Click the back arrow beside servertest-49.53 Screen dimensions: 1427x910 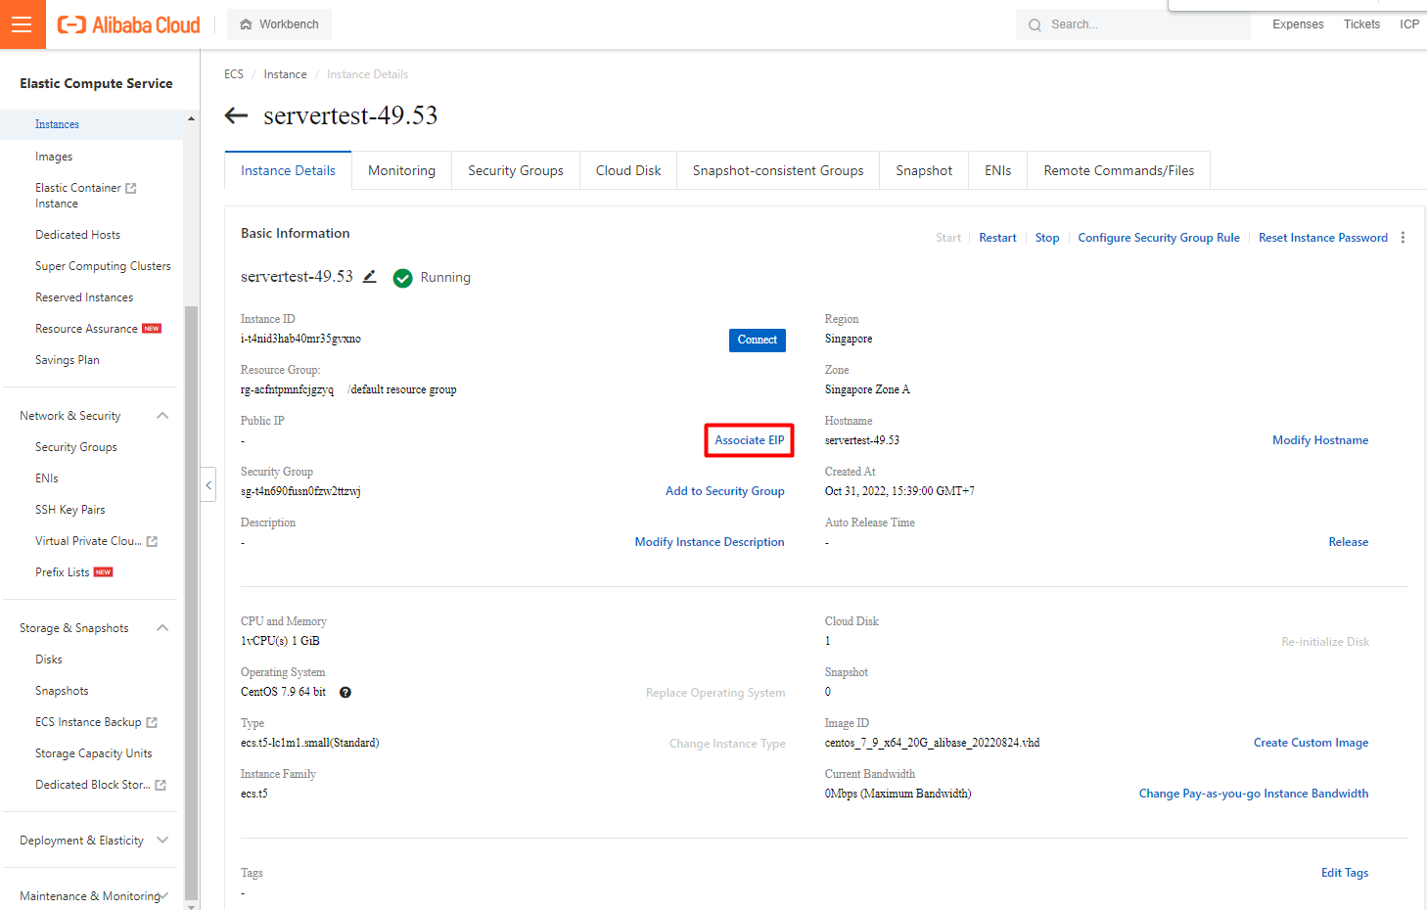pyautogui.click(x=236, y=115)
